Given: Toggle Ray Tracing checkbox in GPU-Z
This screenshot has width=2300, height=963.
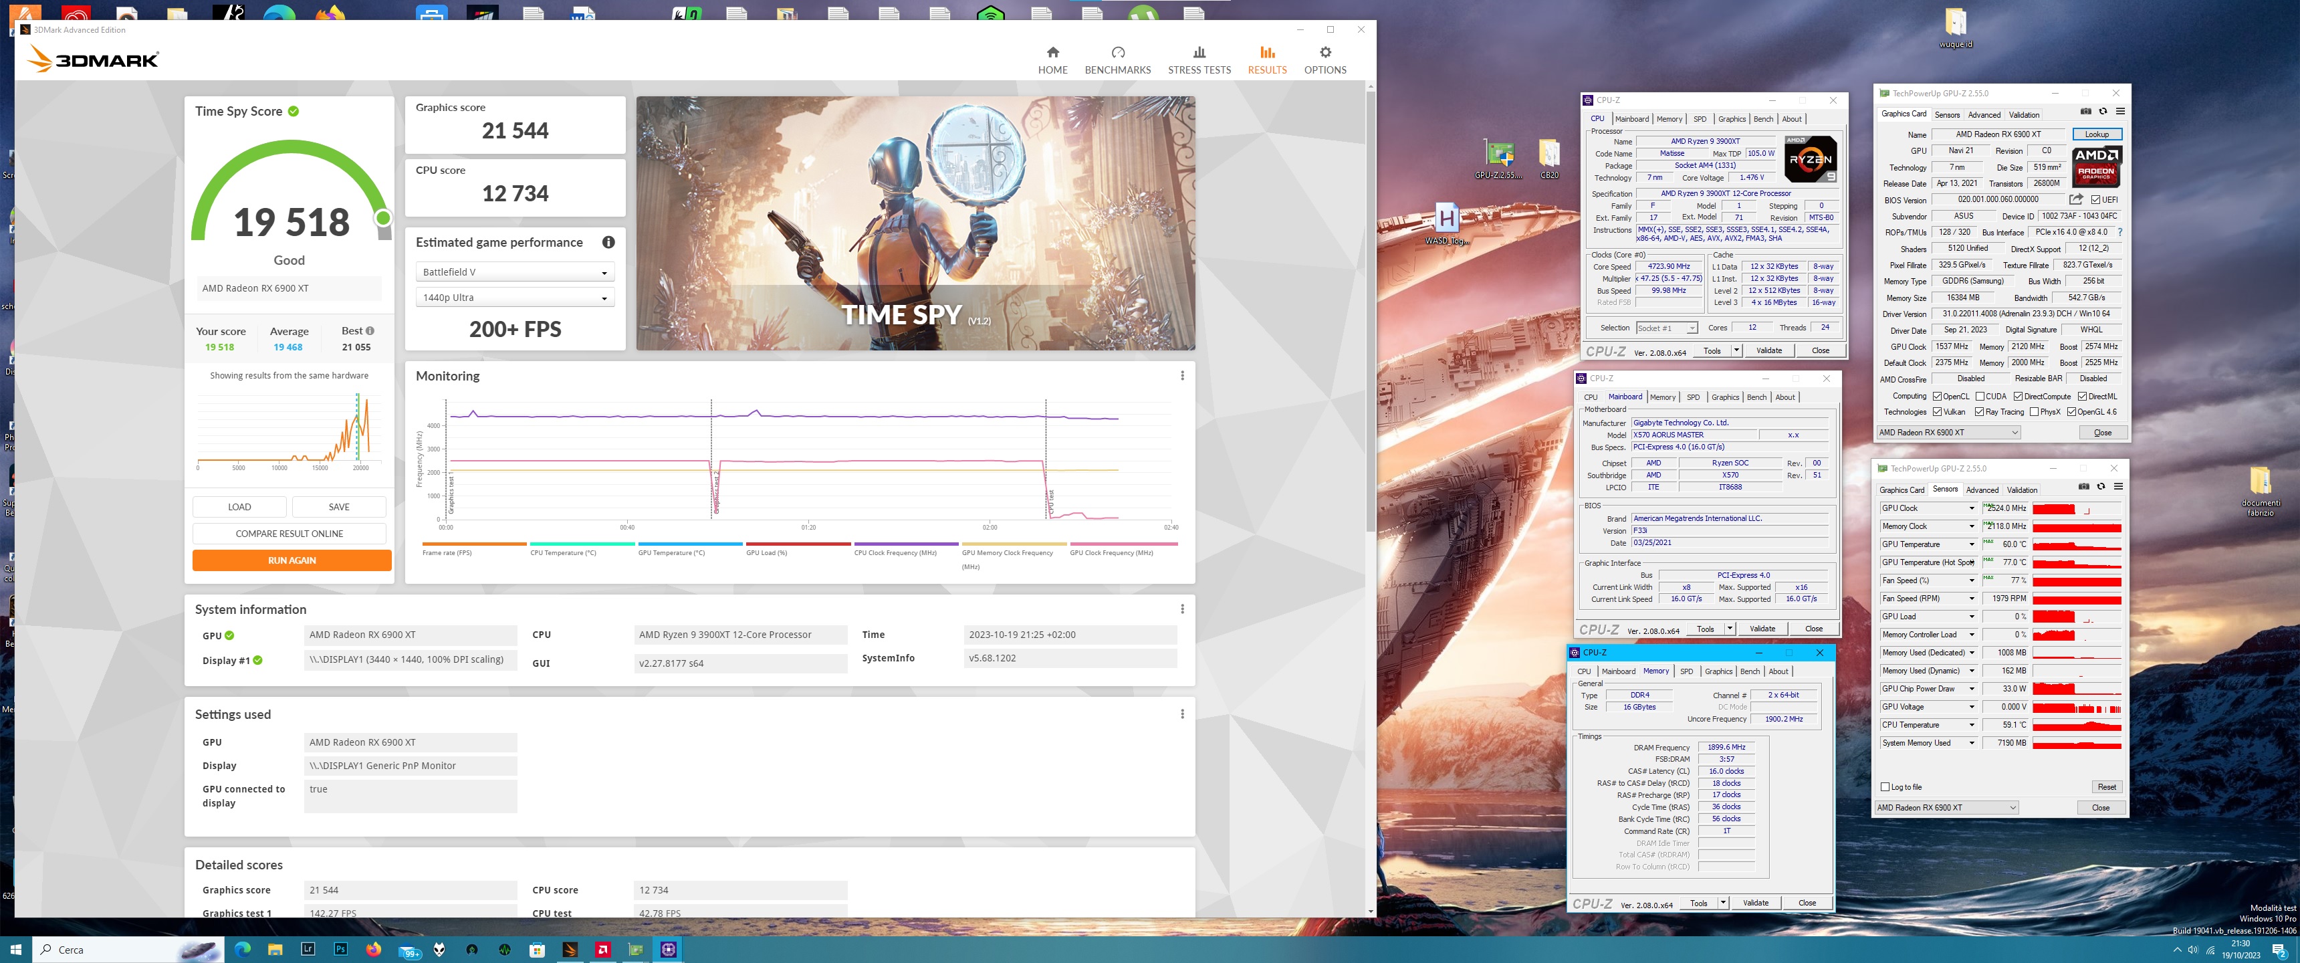Looking at the screenshot, I should pyautogui.click(x=1980, y=412).
